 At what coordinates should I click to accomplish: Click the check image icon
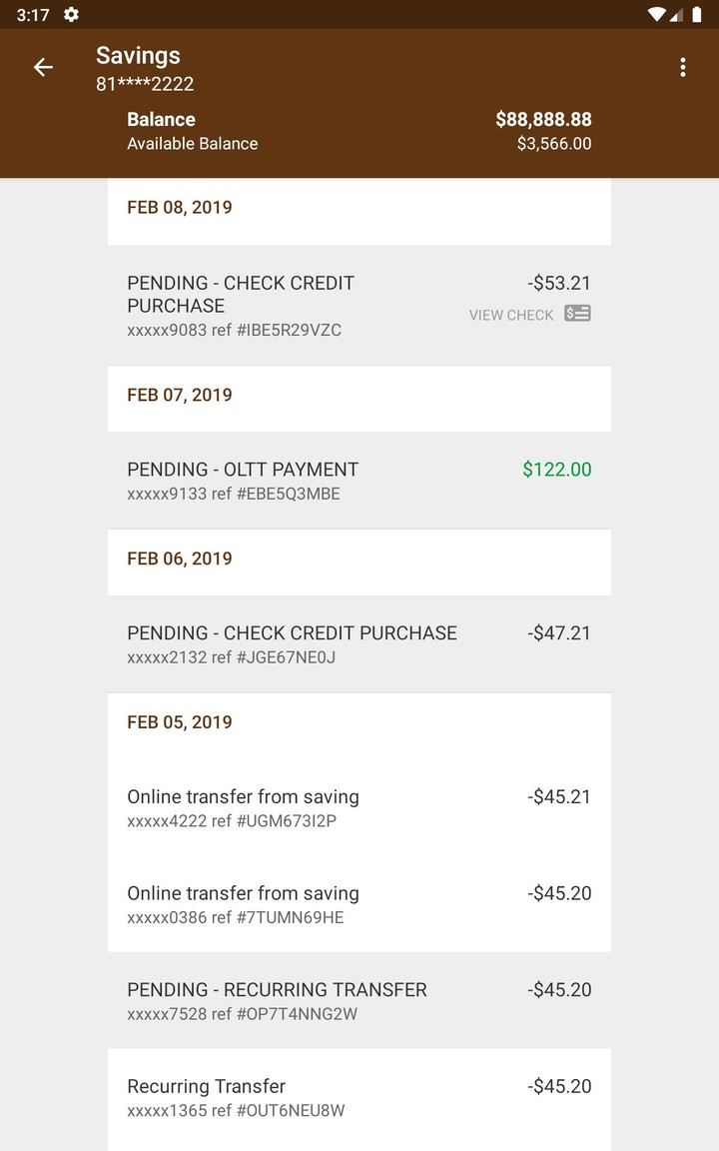tap(577, 314)
